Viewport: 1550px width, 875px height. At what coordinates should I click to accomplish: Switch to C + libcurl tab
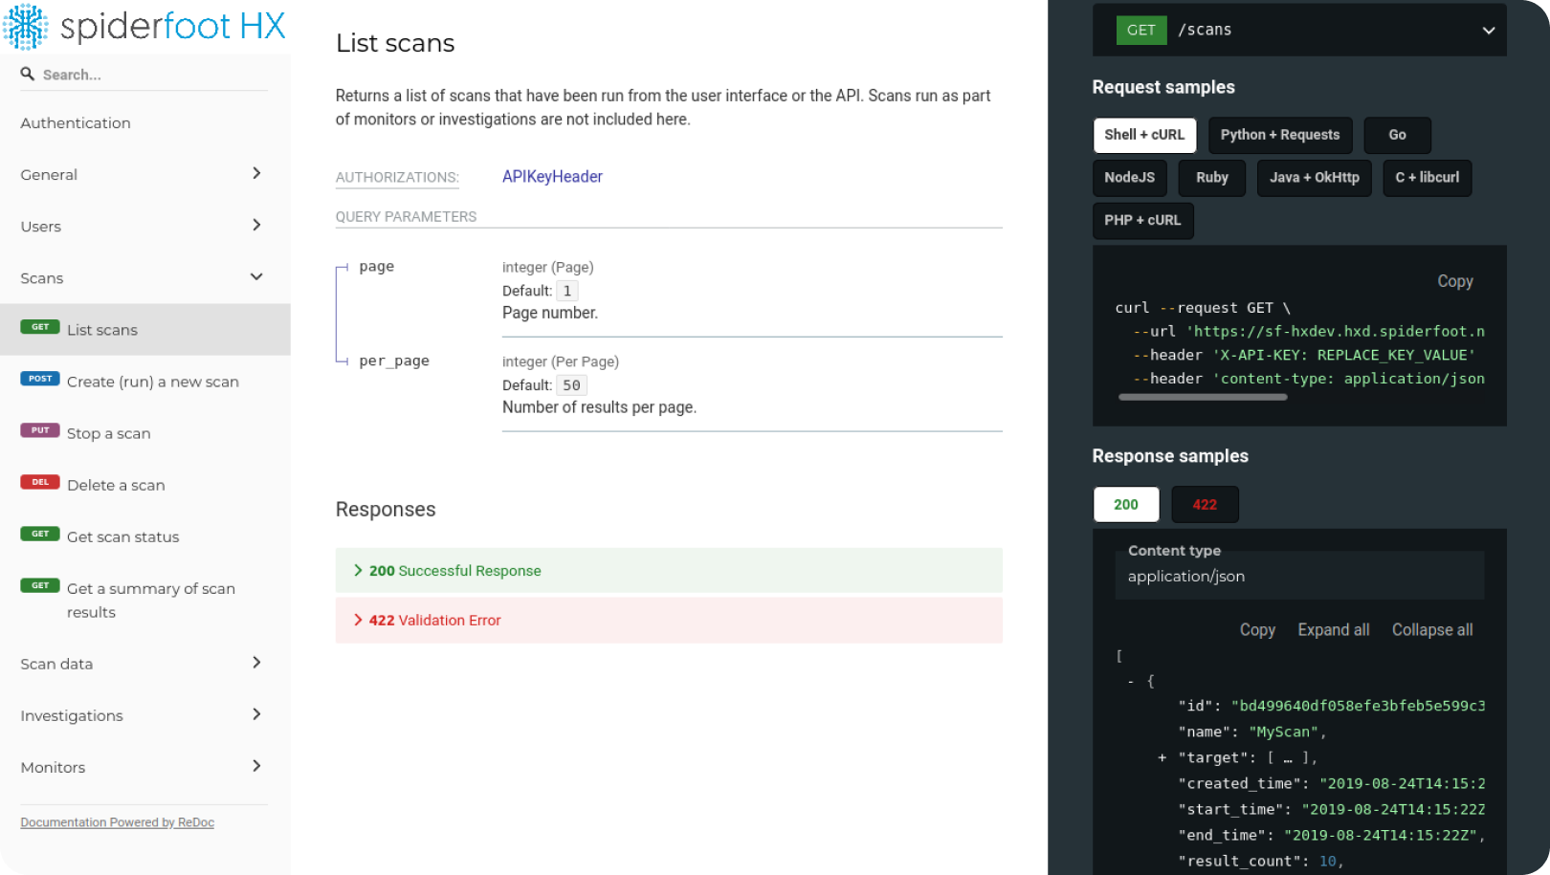pyautogui.click(x=1427, y=178)
